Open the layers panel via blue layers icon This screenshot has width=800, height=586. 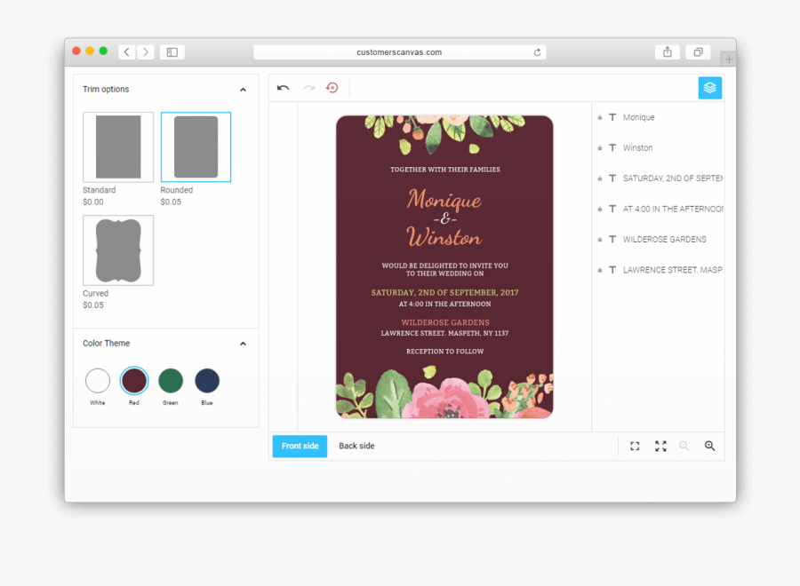(709, 88)
